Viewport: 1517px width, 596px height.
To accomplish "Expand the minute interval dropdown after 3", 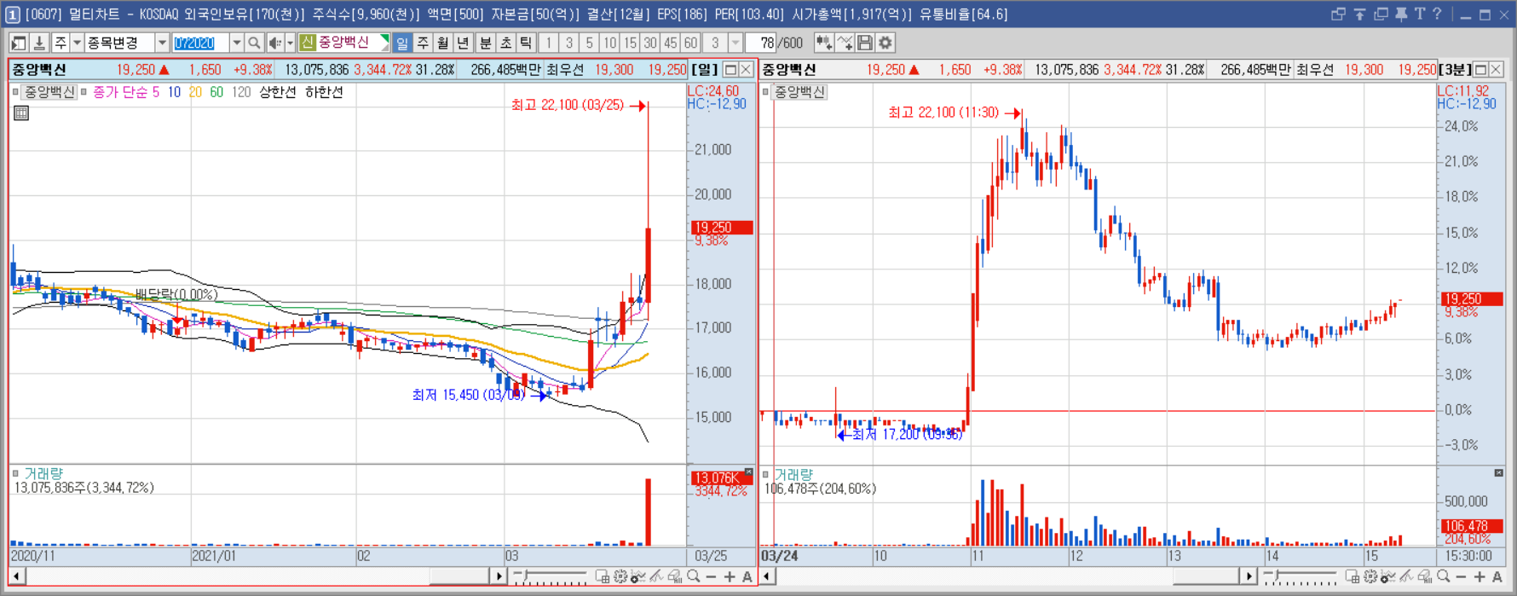I will (x=735, y=43).
